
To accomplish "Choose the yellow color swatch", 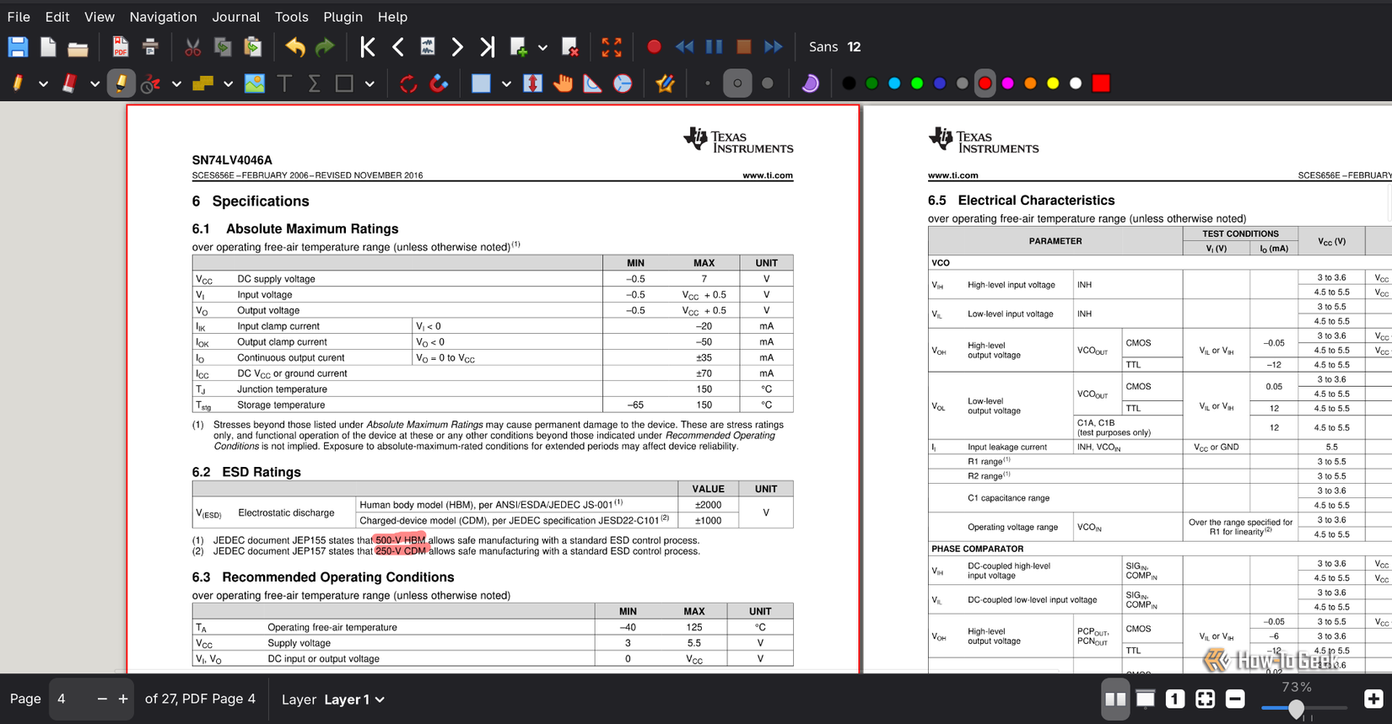I will click(x=1053, y=83).
